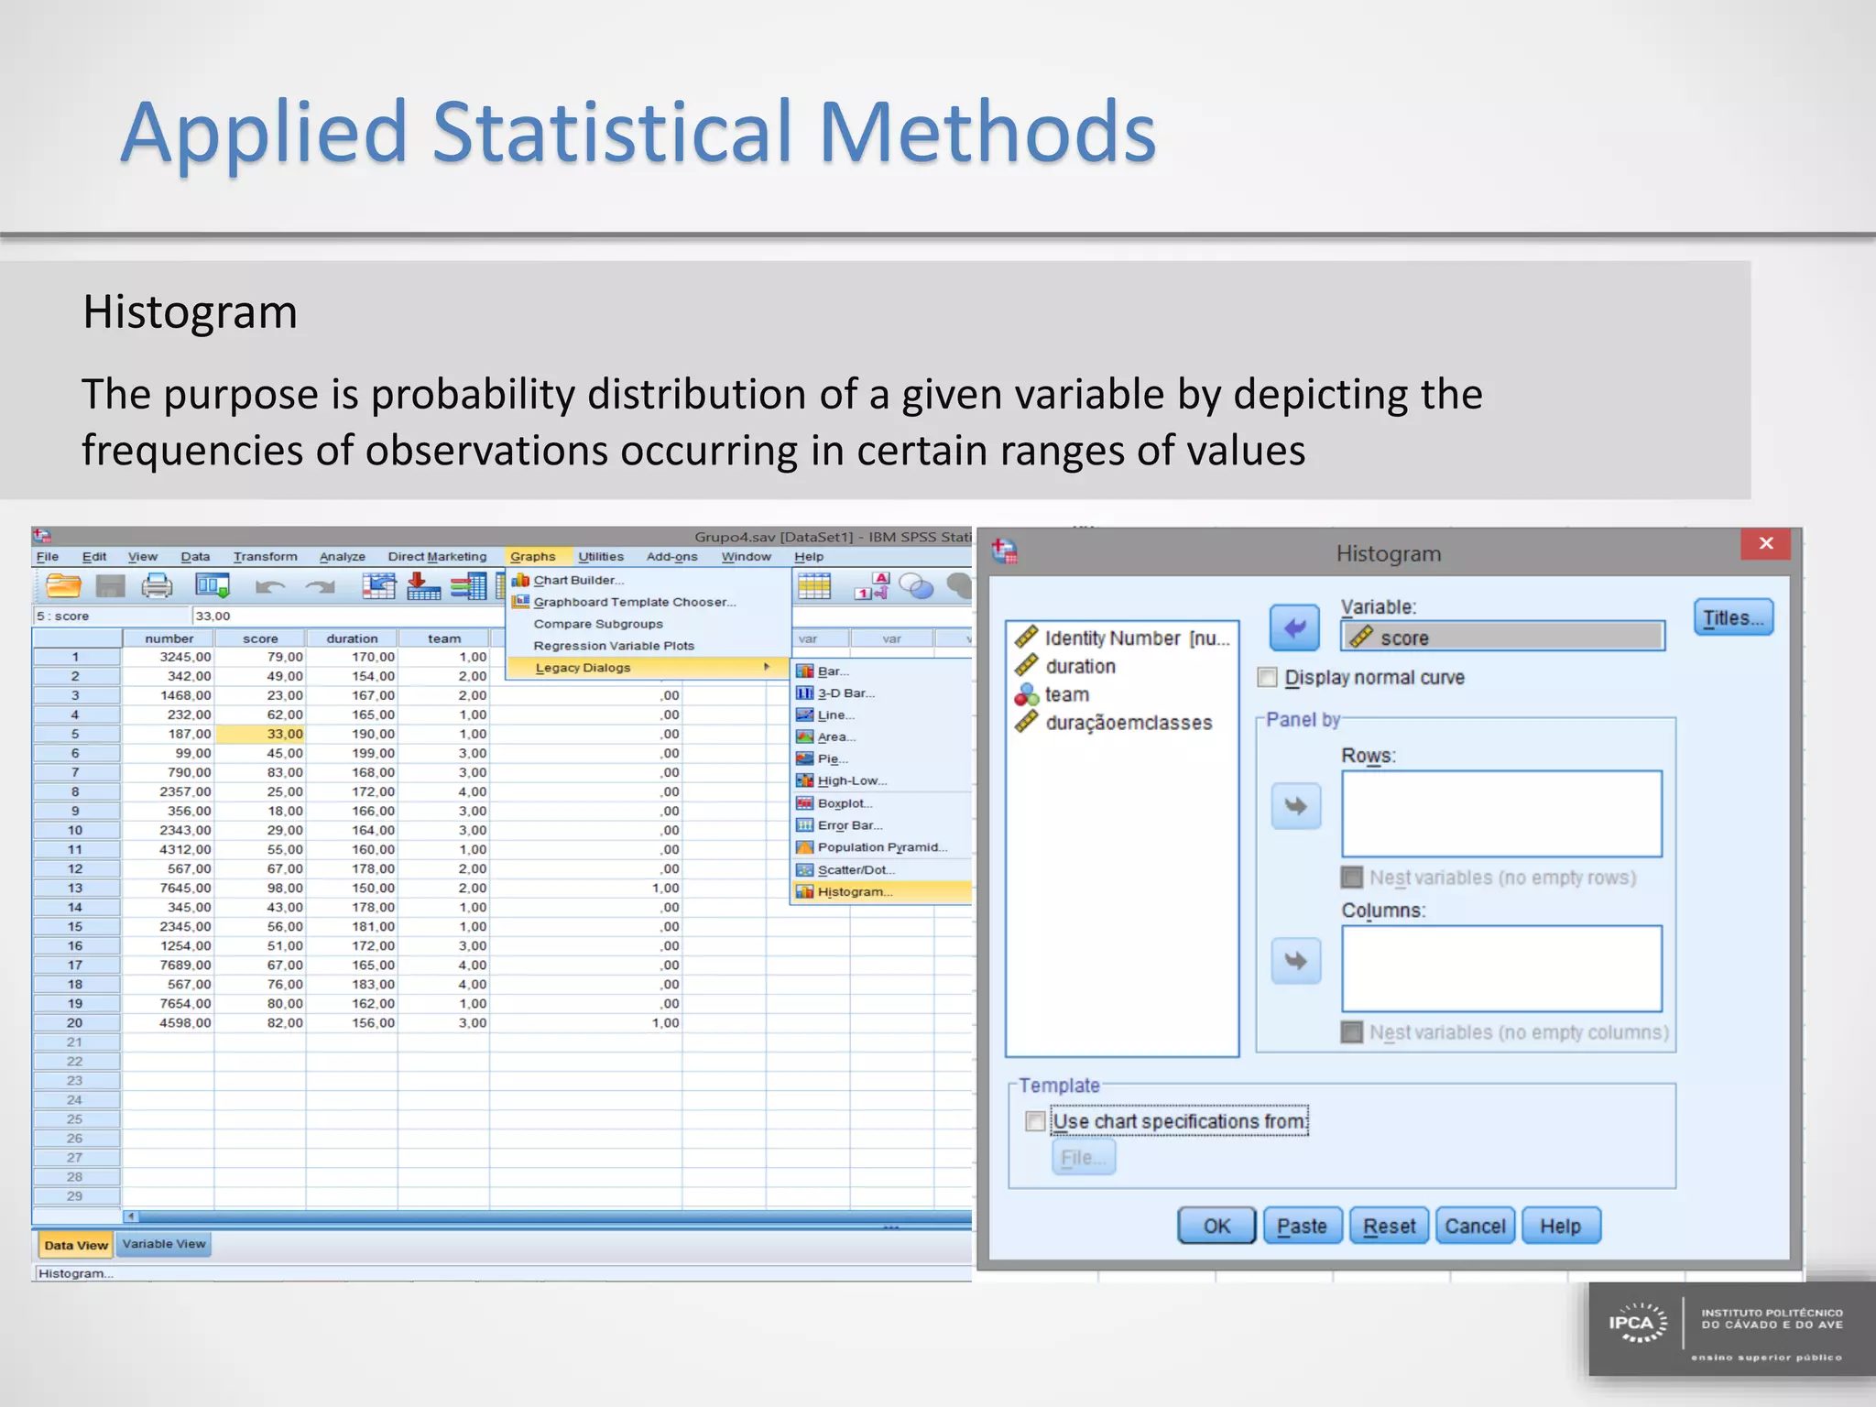This screenshot has height=1407, width=1876.
Task: Click the Bar chart icon in submenu
Action: pyautogui.click(x=804, y=671)
